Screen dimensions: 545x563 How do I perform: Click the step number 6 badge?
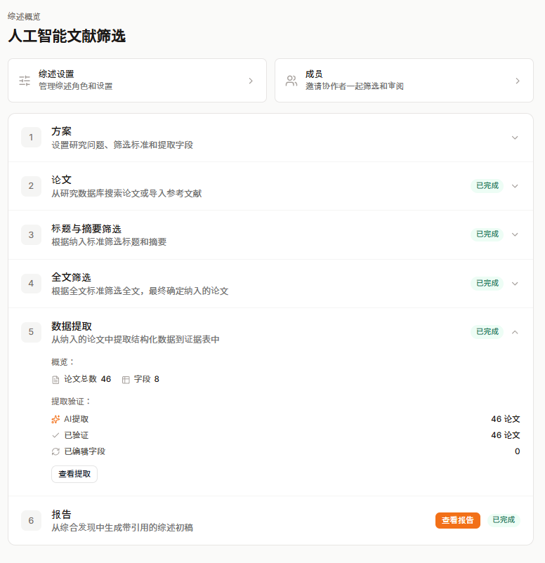pos(32,521)
